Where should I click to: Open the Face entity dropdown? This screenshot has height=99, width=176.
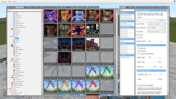coord(156,32)
